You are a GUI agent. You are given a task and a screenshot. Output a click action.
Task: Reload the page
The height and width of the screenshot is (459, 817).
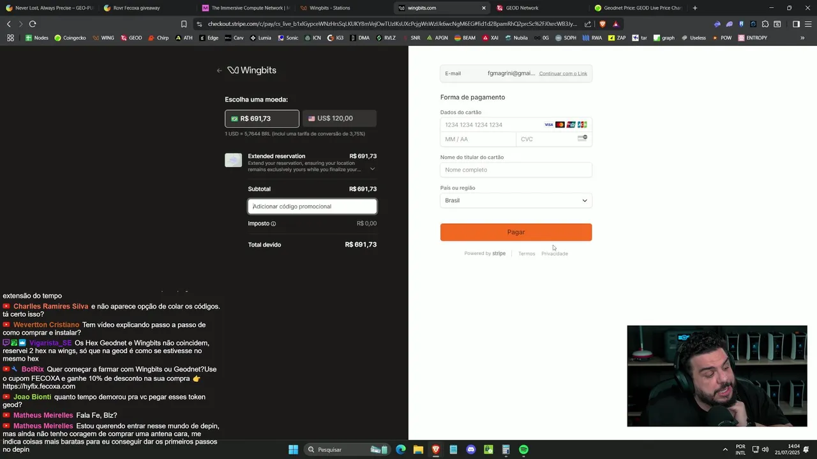pos(33,24)
